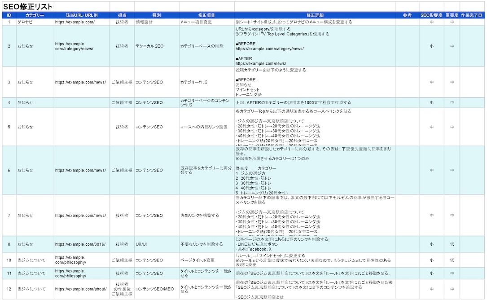Select the UX/UI type cell
The width and height of the screenshot is (487, 300).
157,244
